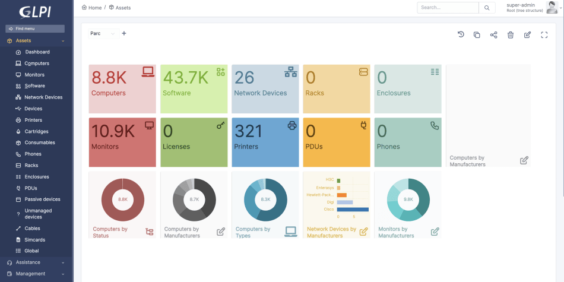Click rack icon on Racks card
Viewport: 564px width, 282px height.
363,72
